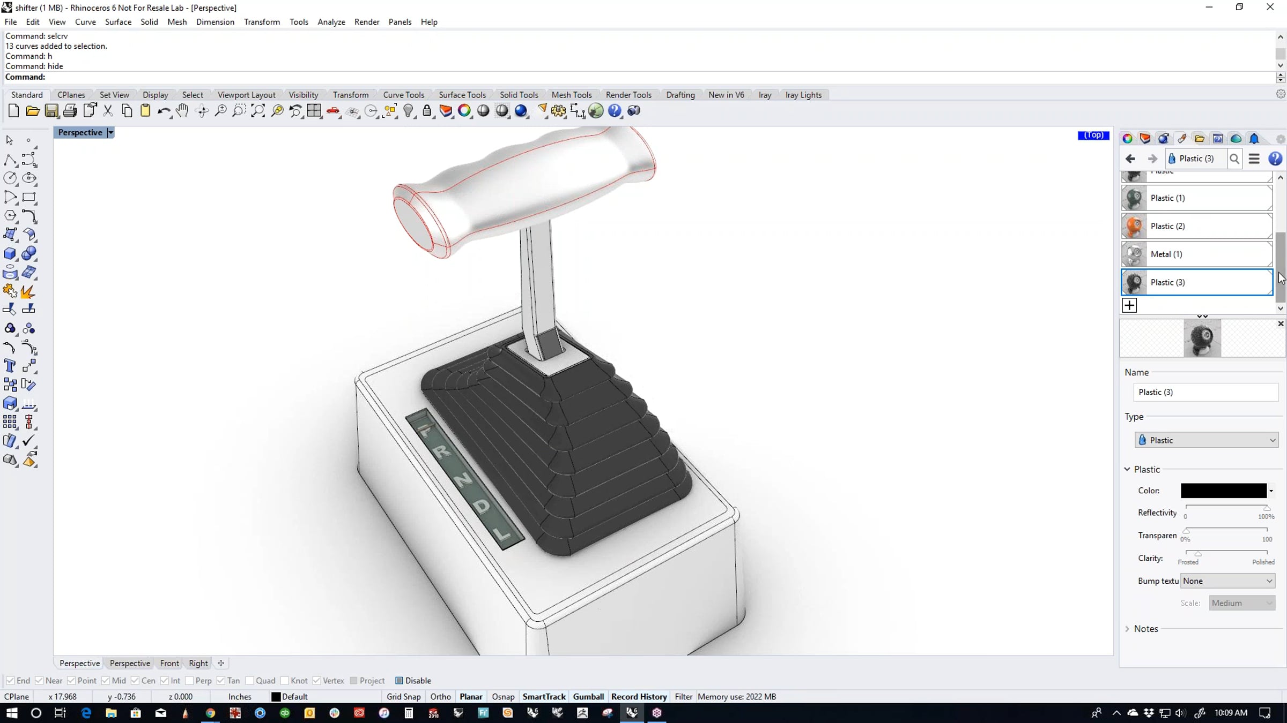1287x723 pixels.
Task: Click the Help question mark toolbar icon
Action: click(x=615, y=111)
